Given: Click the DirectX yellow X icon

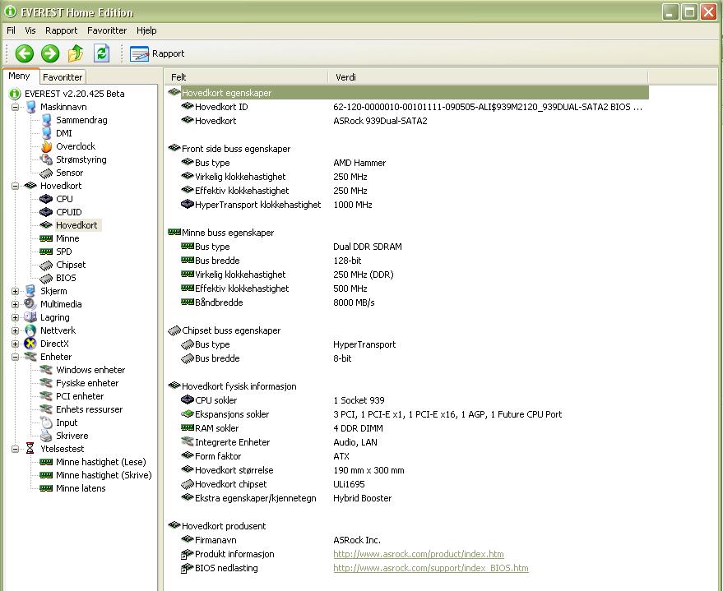Looking at the screenshot, I should [x=30, y=344].
